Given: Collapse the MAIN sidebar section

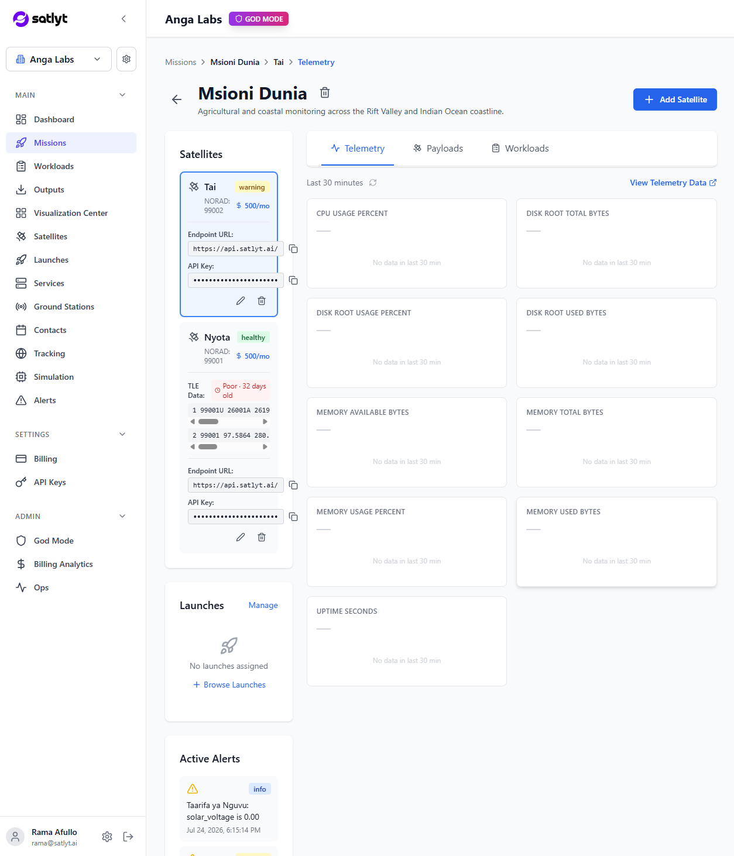Looking at the screenshot, I should click(122, 95).
